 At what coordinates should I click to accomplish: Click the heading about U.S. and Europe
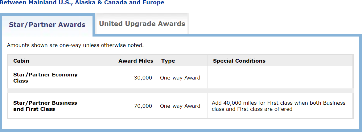pos(82,3)
